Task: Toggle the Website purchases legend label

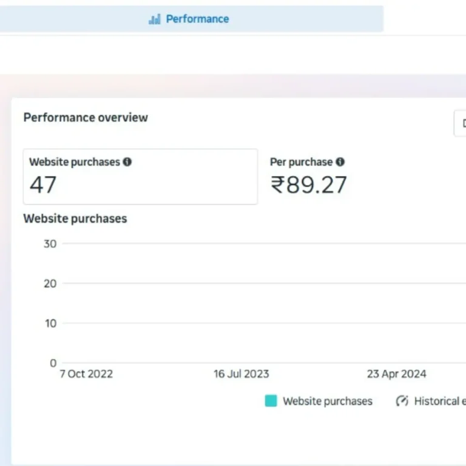Action: 328,401
